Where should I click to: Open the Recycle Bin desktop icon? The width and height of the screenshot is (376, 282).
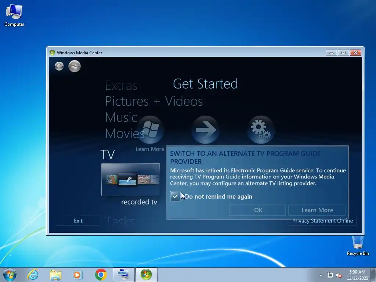coord(358,246)
